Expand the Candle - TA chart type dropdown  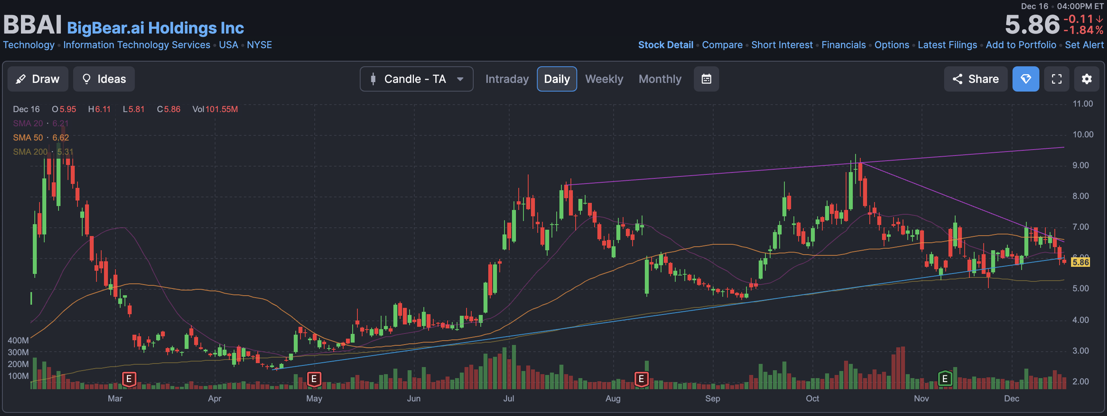pyautogui.click(x=416, y=79)
